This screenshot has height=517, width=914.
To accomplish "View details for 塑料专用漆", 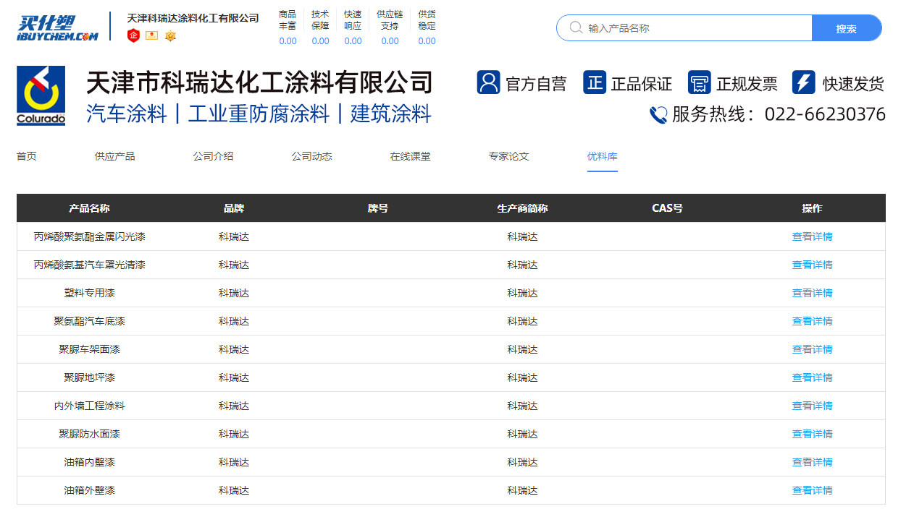I will [x=812, y=293].
